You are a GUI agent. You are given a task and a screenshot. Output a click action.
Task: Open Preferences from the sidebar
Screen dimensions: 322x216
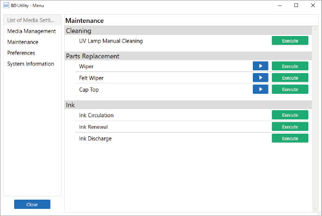click(32, 53)
